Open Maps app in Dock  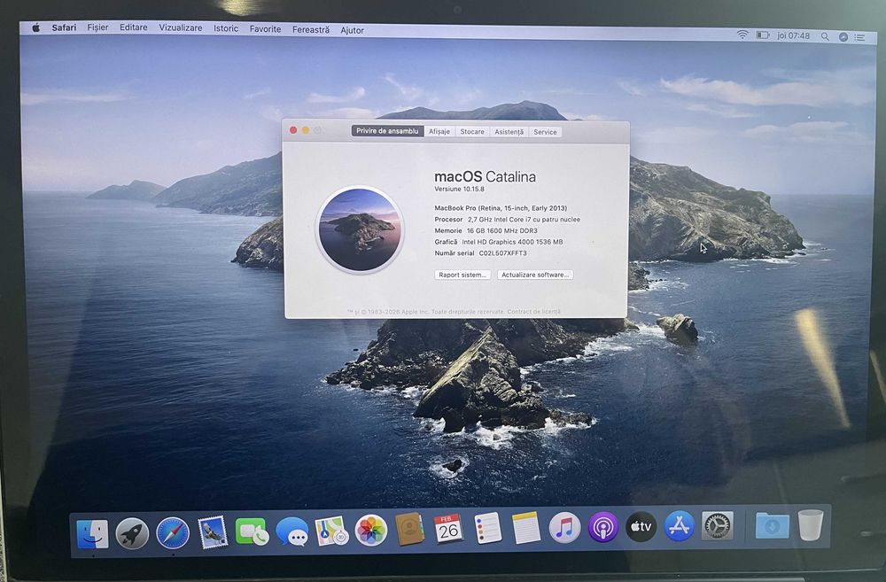[331, 531]
